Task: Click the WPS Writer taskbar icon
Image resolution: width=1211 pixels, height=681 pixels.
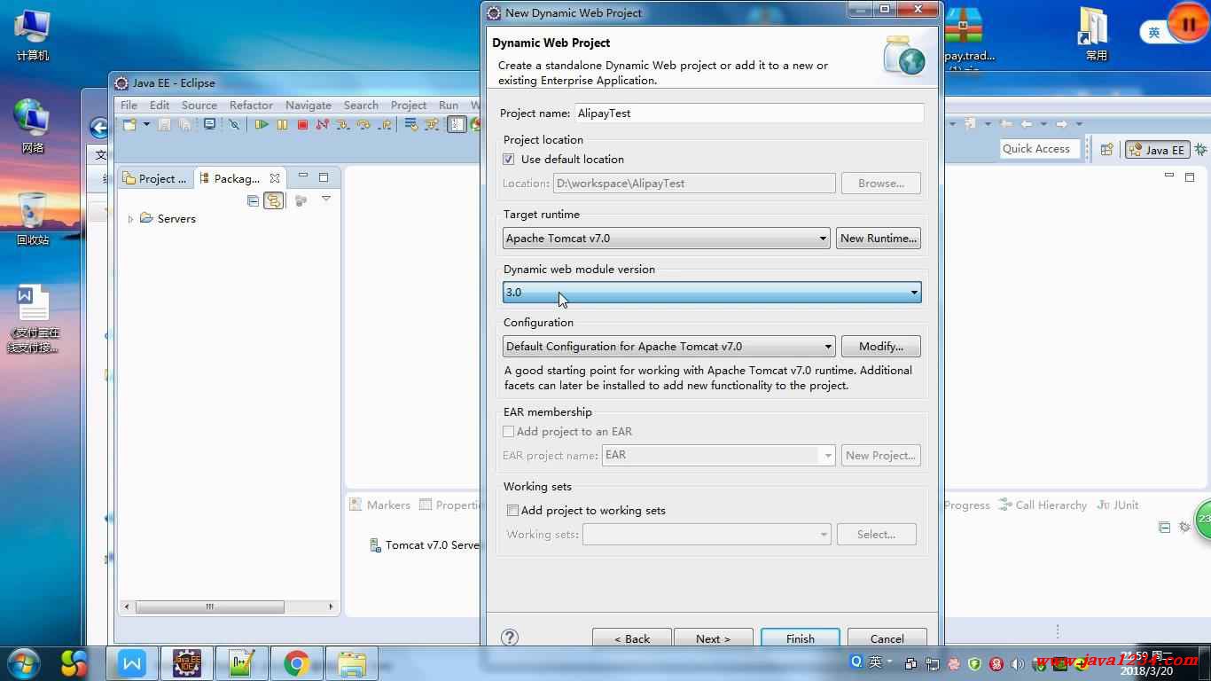Action: tap(132, 663)
